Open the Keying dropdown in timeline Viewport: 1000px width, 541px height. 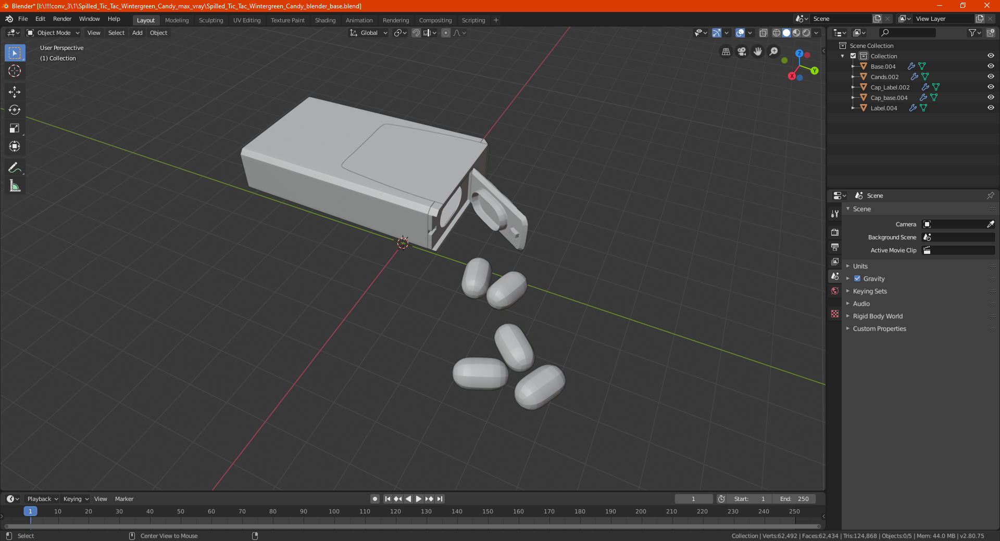click(x=76, y=499)
